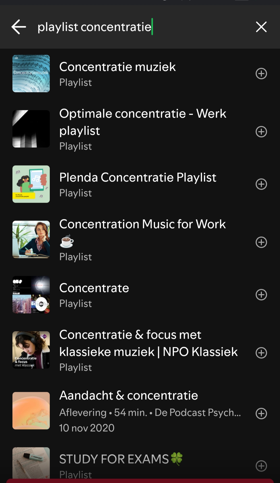Screen dimensions: 280x483
Task: Tap Concentration Music for Work cover image
Action: (x=31, y=239)
